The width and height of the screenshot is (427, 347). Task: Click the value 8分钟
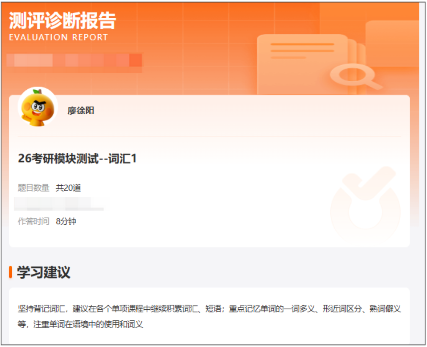[66, 221]
